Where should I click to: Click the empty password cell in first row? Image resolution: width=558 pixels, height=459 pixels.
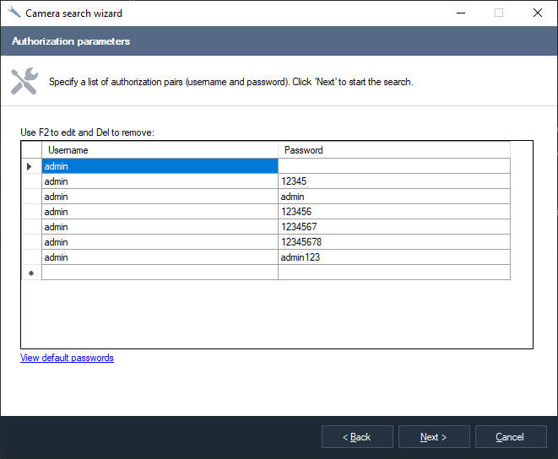pos(393,166)
